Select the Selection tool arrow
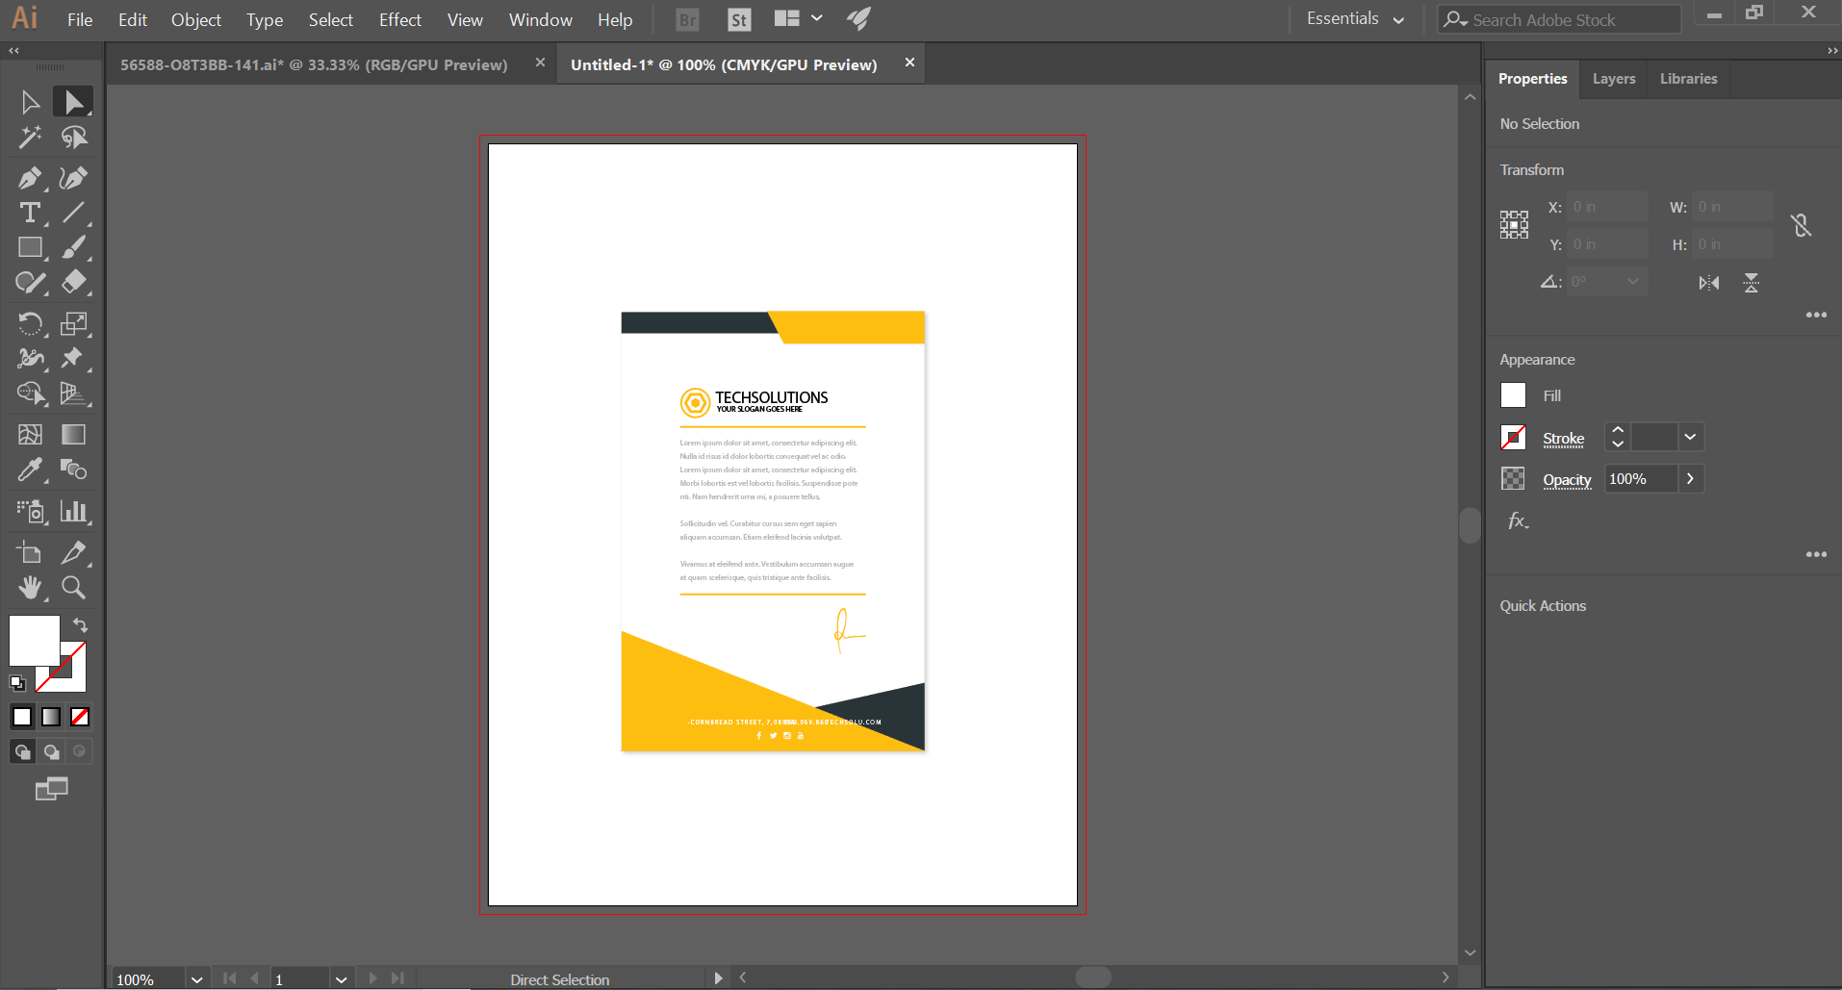The width and height of the screenshot is (1842, 990). (x=30, y=102)
